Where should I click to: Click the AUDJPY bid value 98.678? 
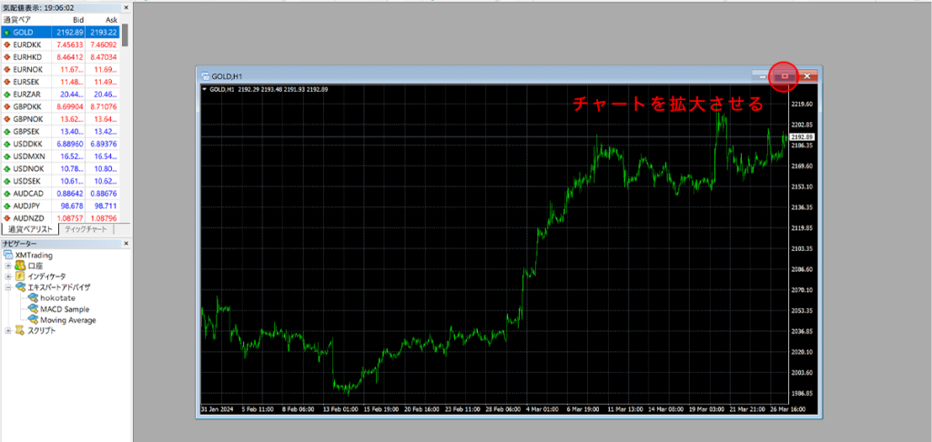pos(73,206)
